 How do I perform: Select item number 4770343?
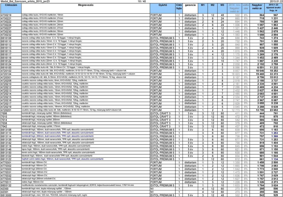click(x=6, y=179)
